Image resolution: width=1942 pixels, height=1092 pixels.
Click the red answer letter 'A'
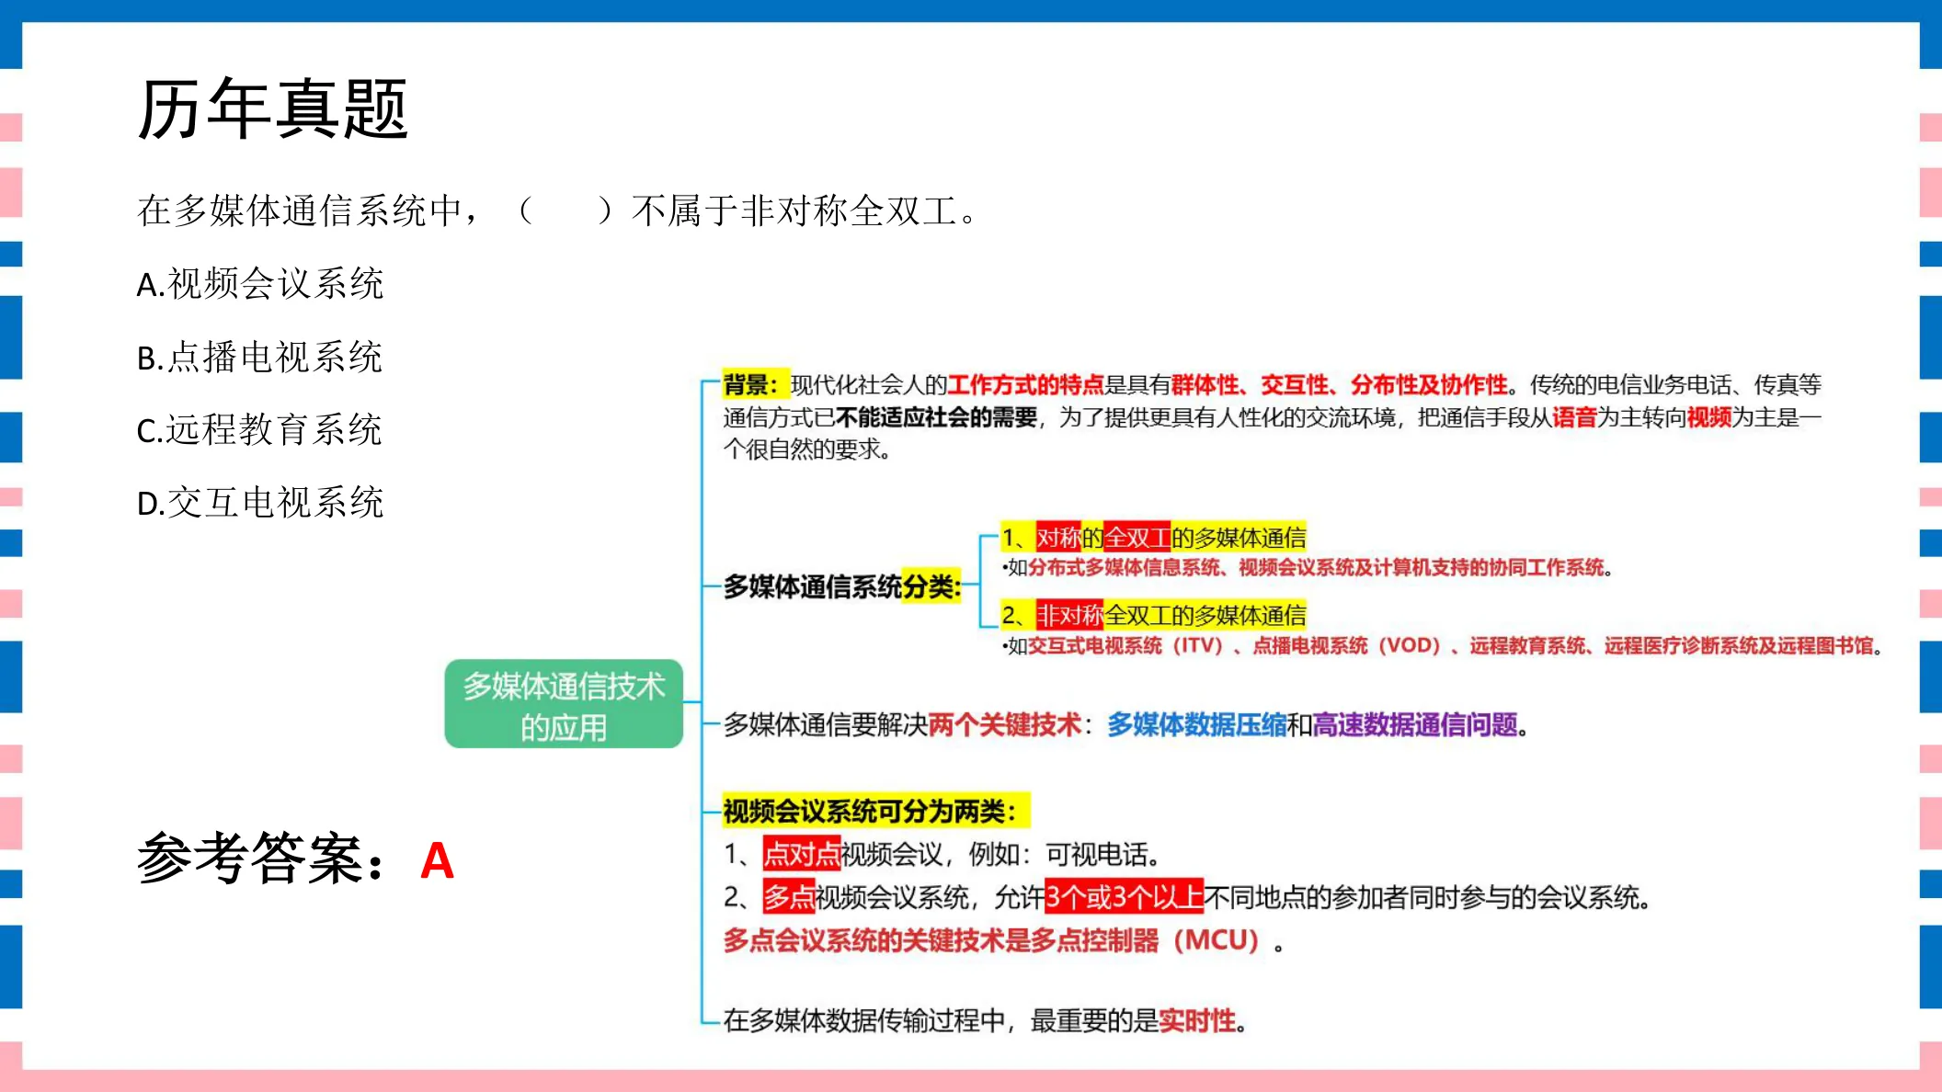(437, 861)
